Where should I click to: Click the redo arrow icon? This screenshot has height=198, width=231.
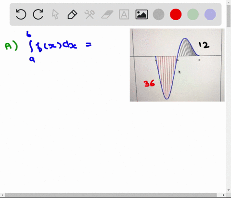38,14
